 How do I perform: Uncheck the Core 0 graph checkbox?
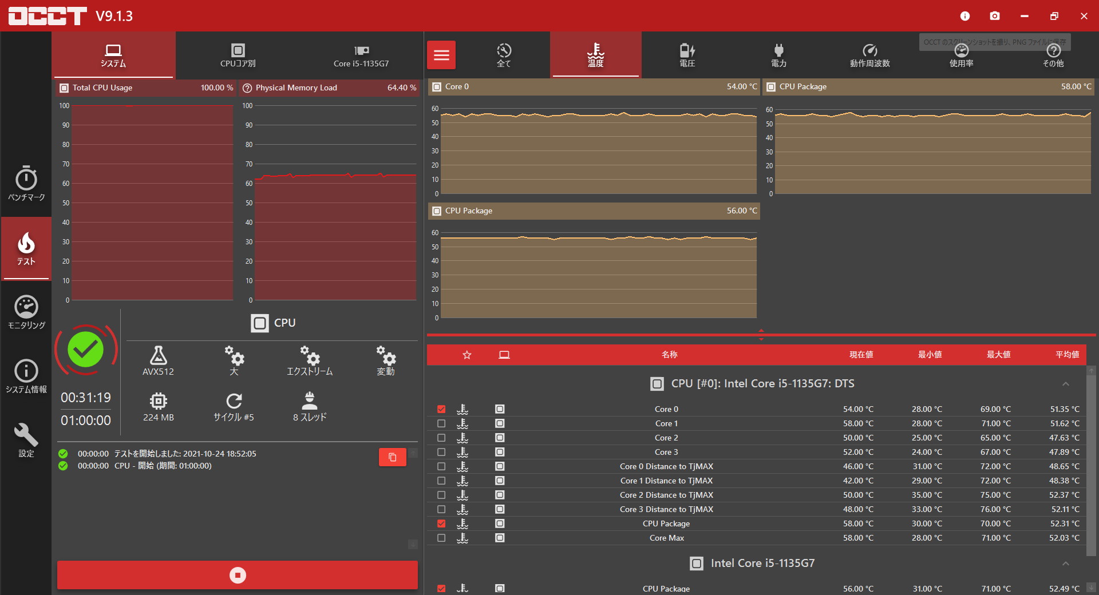click(x=441, y=409)
